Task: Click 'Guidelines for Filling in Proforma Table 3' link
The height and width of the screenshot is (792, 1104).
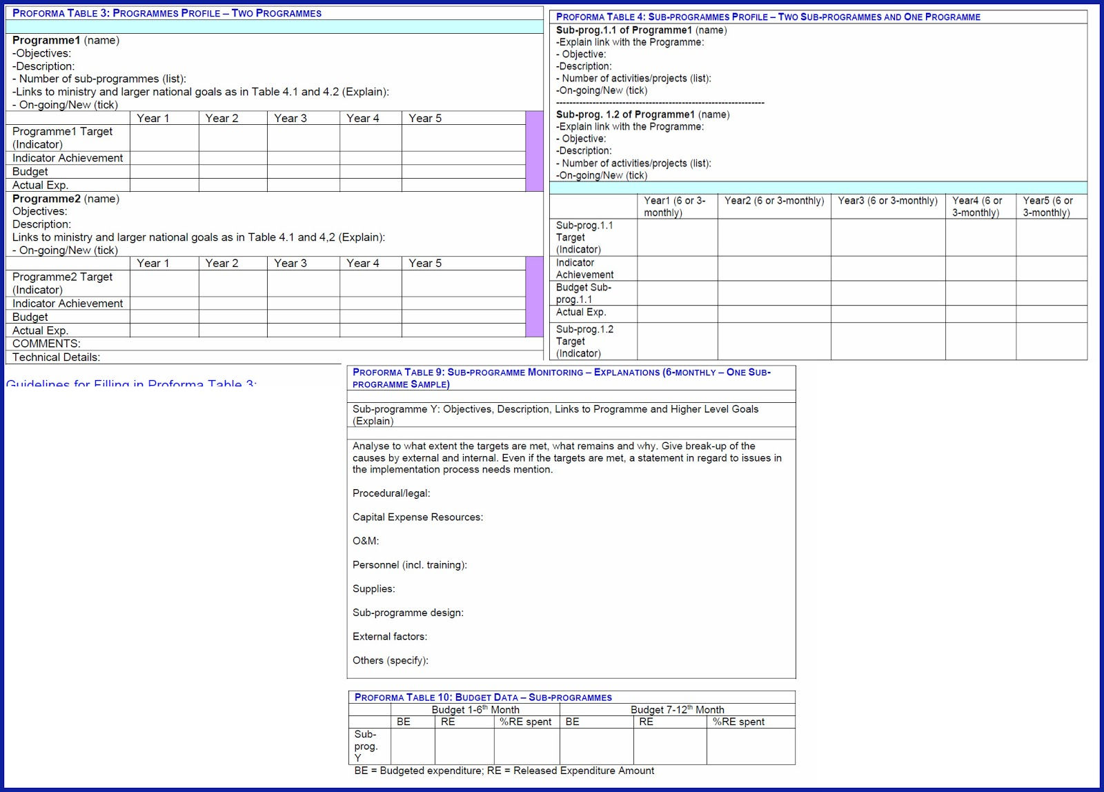Action: pyautogui.click(x=131, y=384)
